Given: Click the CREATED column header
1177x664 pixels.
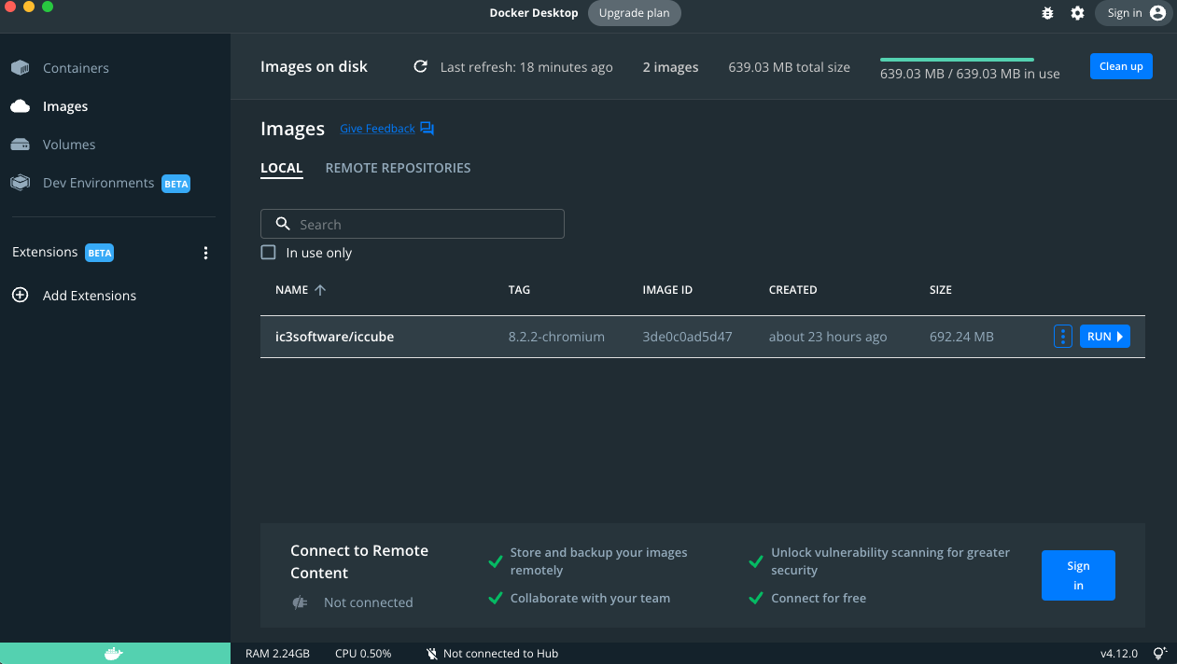Looking at the screenshot, I should coord(793,290).
